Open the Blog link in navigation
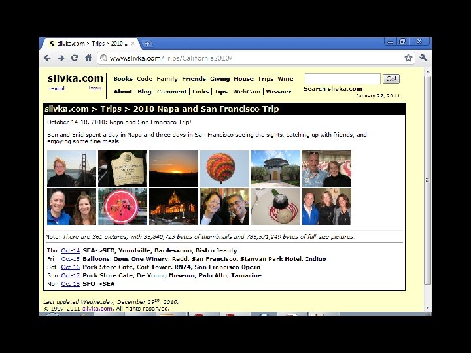 click(145, 92)
